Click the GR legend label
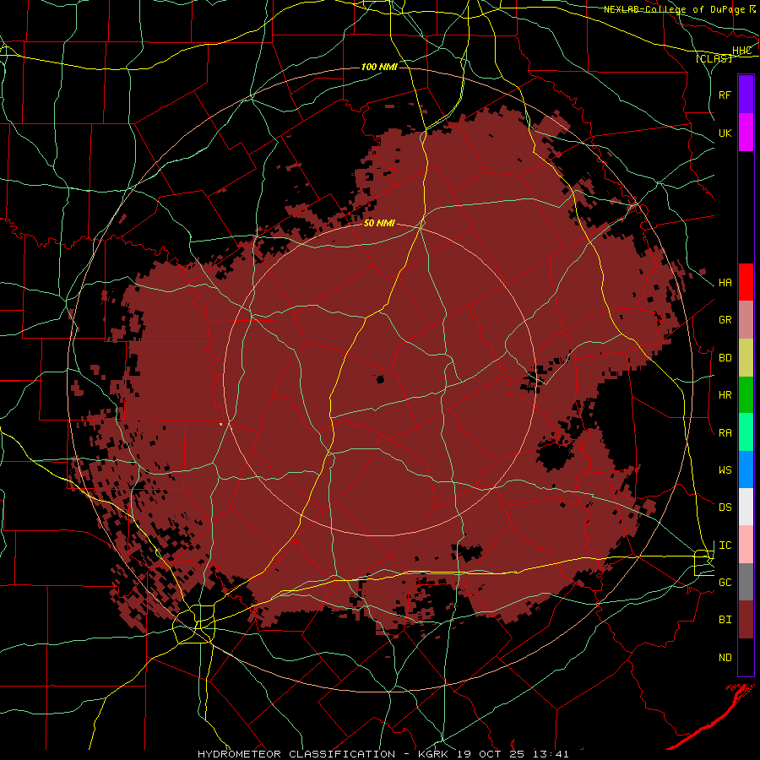Viewport: 760px width, 760px height. [x=725, y=320]
